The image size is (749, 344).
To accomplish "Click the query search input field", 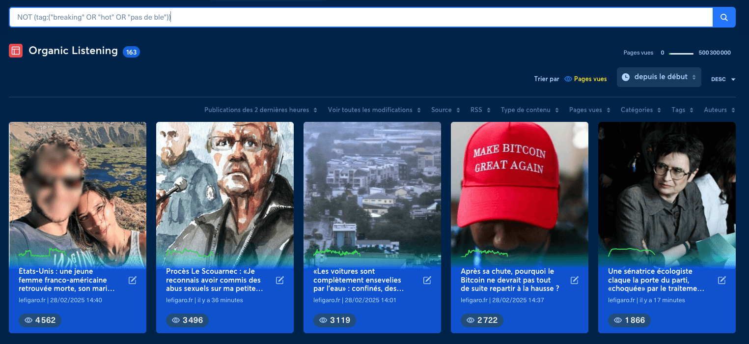I will tap(361, 17).
